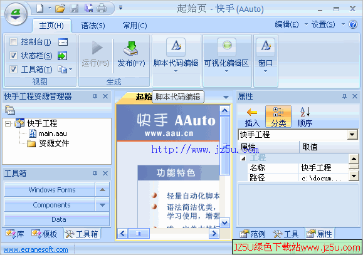Click the 可视化编辑区 ribbon icon
363x255 pixels.
[227, 47]
